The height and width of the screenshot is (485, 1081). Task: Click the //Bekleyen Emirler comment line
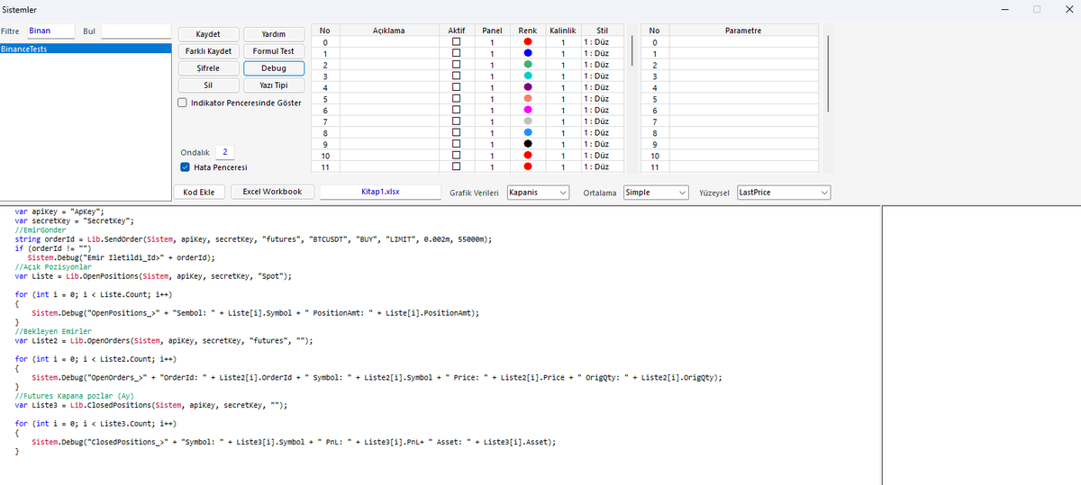pyautogui.click(x=53, y=331)
